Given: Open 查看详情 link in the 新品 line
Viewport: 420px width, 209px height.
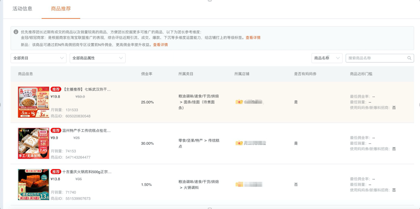Looking at the screenshot, I should [160, 45].
